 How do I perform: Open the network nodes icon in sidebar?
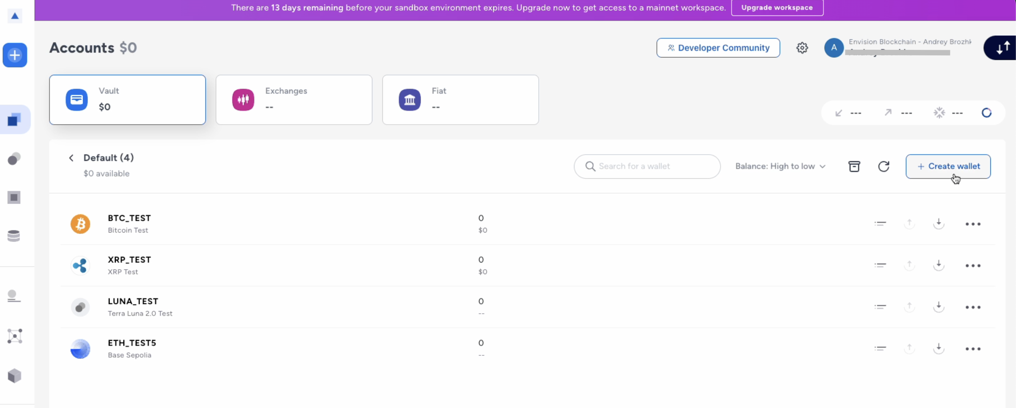tap(14, 336)
